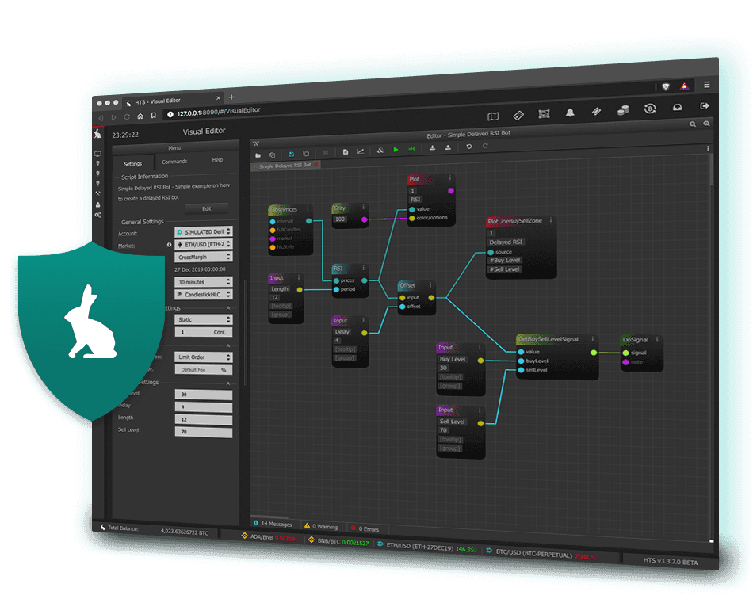Click the download import icon
The width and height of the screenshot is (753, 599).
(432, 148)
